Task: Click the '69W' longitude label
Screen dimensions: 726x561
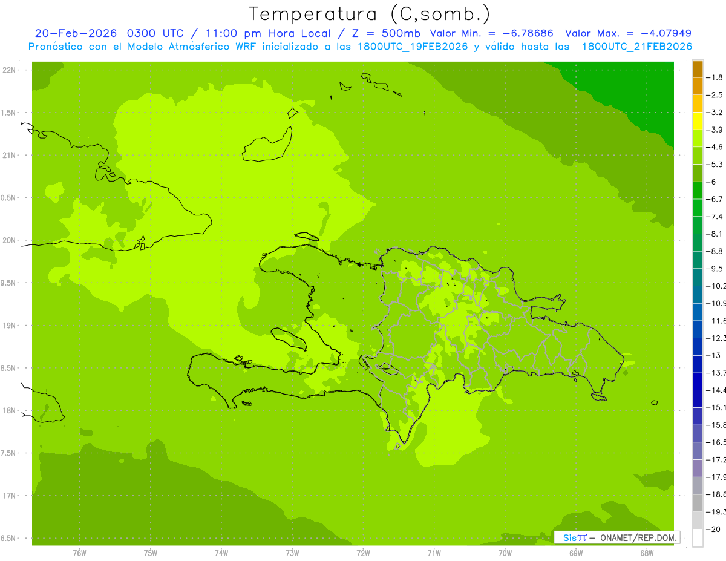Action: [576, 553]
